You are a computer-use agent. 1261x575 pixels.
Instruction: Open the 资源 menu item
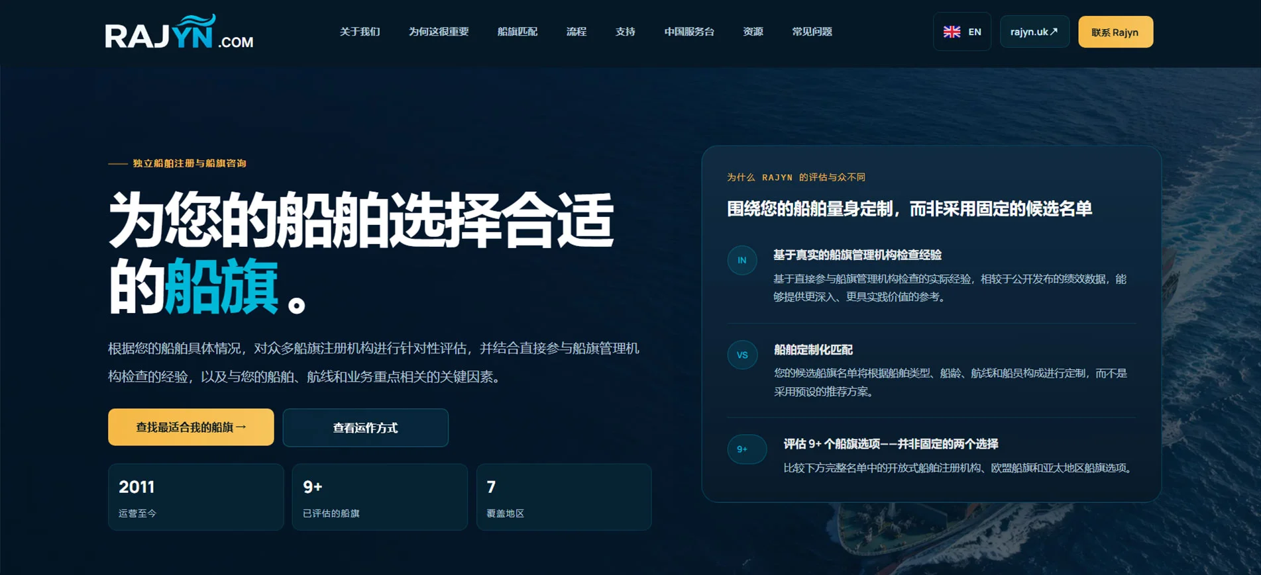(753, 32)
